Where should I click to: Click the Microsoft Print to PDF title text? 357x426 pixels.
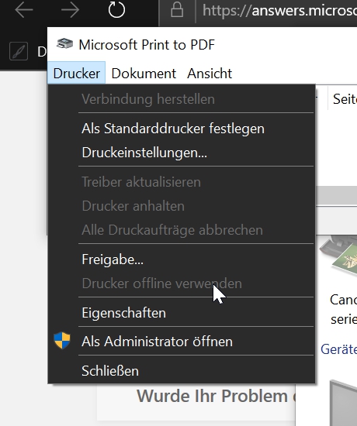click(147, 45)
